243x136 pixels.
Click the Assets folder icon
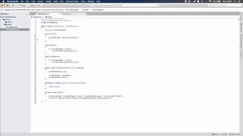point(4,20)
